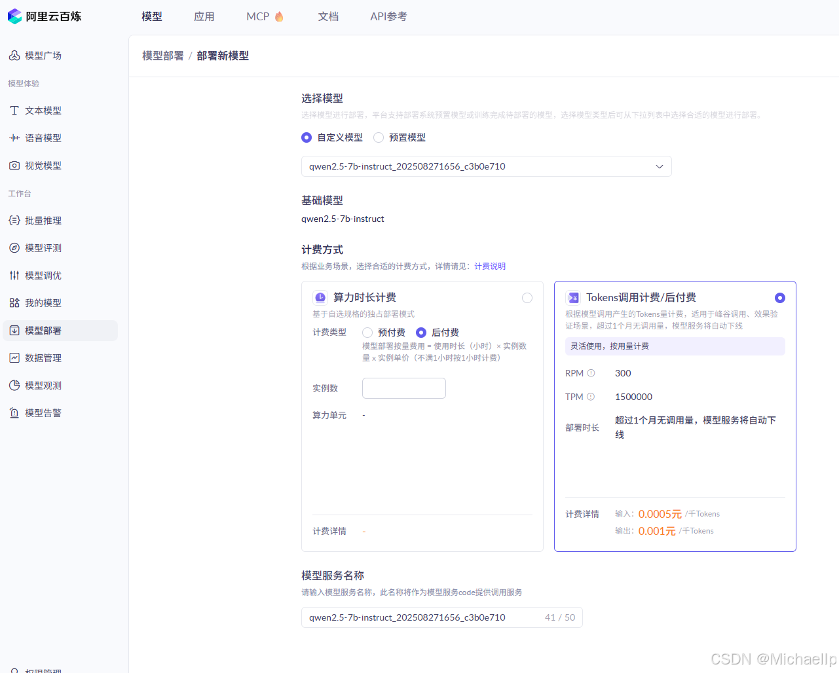Click the 模型告警 alarm icon
The image size is (839, 673).
pos(14,413)
